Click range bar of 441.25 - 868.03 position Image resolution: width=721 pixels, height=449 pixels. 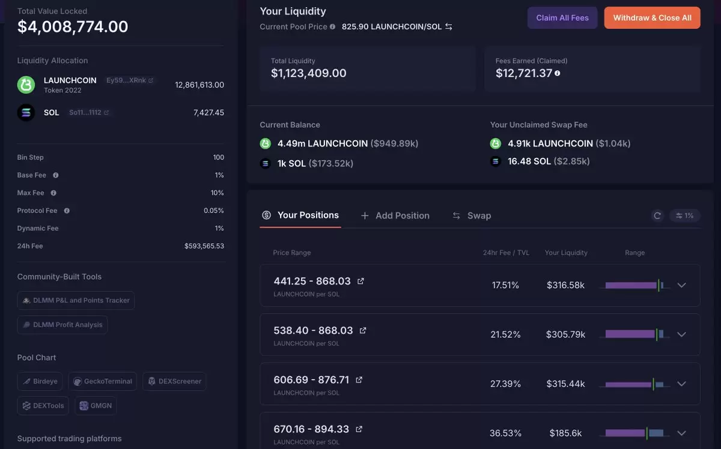tap(634, 285)
